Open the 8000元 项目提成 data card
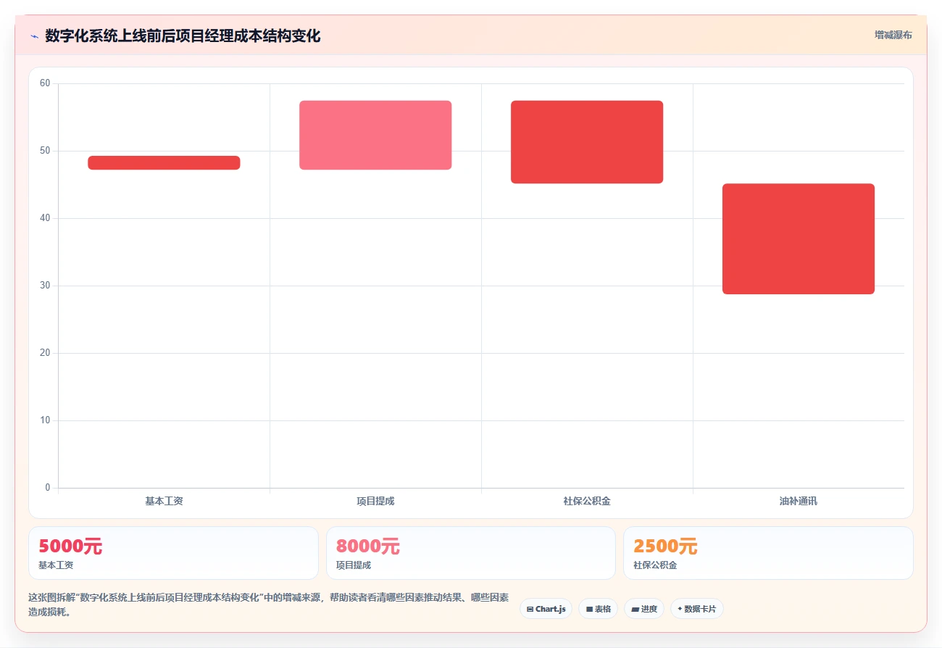This screenshot has height=648, width=942. coord(471,553)
